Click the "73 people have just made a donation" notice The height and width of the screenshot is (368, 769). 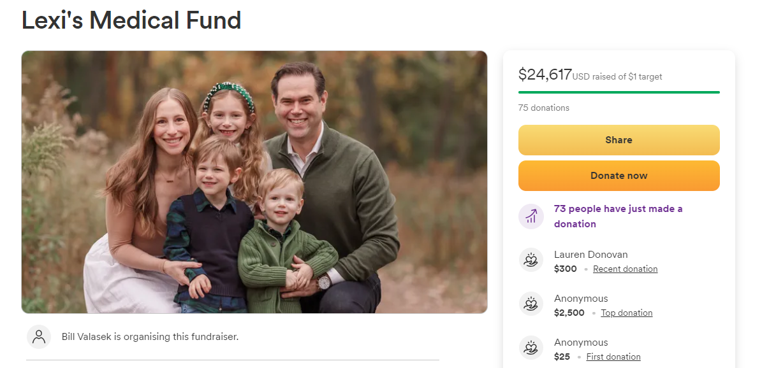click(x=618, y=216)
